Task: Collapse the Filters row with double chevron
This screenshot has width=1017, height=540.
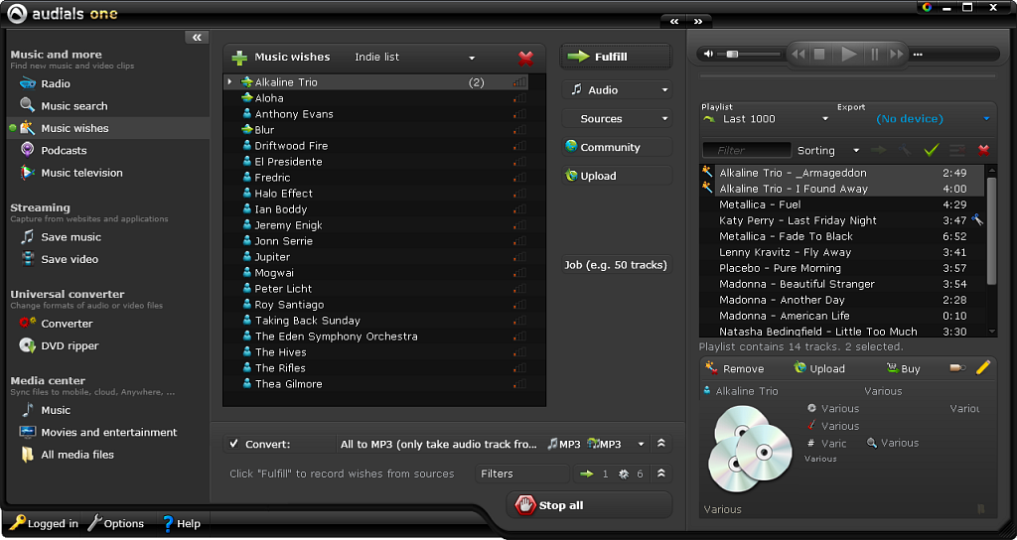Action: coord(660,473)
